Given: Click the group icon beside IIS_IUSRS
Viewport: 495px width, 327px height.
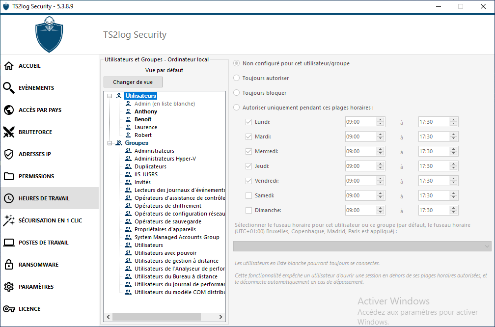Looking at the screenshot, I should coord(128,174).
